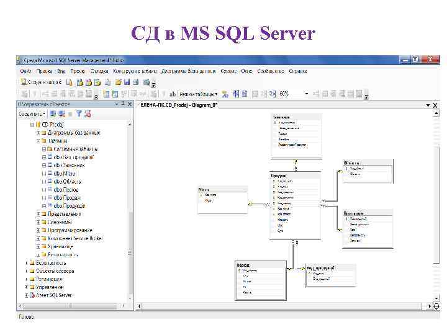Expand the Диаграммы баз данных folder
The height and width of the screenshot is (335, 447).
pos(38,133)
